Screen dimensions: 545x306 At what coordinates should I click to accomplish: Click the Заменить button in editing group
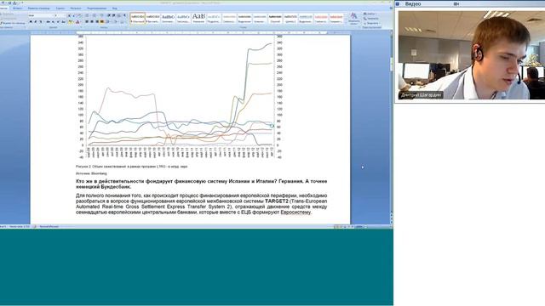[x=371, y=19]
